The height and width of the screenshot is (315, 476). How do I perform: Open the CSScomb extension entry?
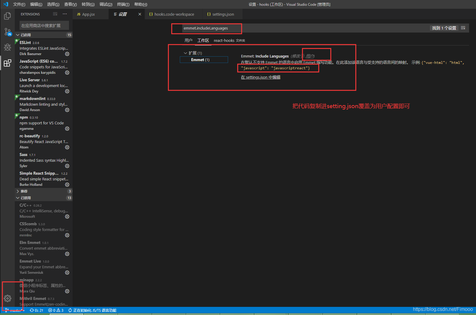[x=44, y=229]
